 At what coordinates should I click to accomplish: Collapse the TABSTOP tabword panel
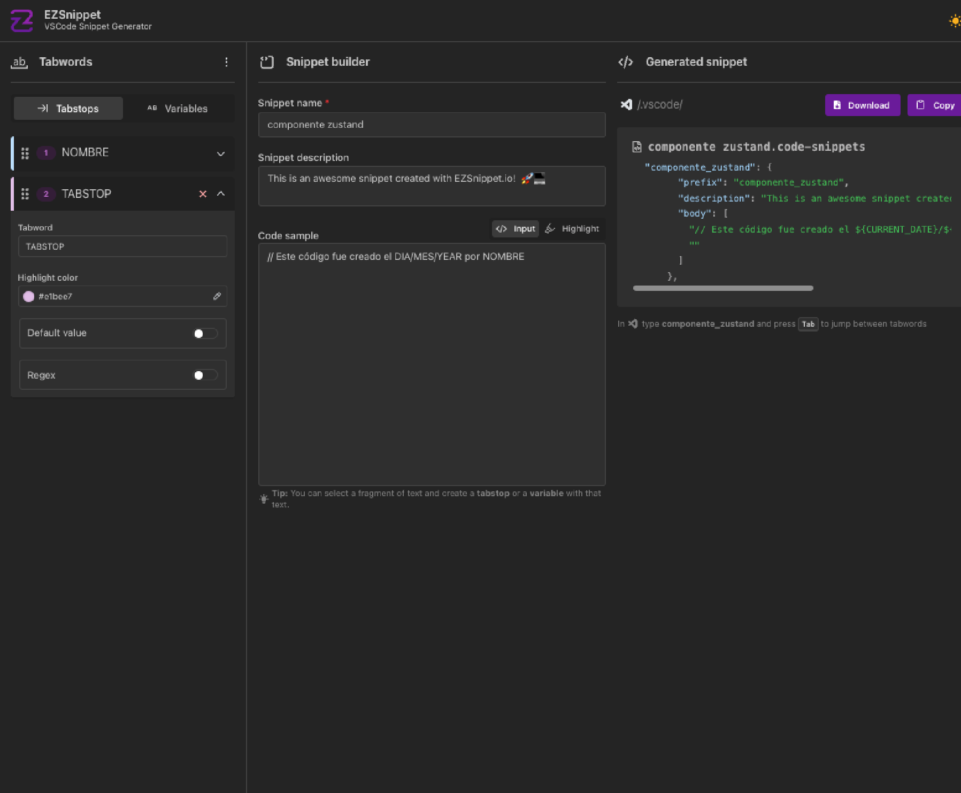pos(221,194)
